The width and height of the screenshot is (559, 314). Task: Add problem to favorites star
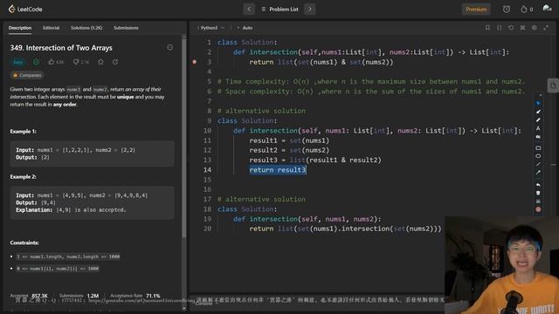101,62
